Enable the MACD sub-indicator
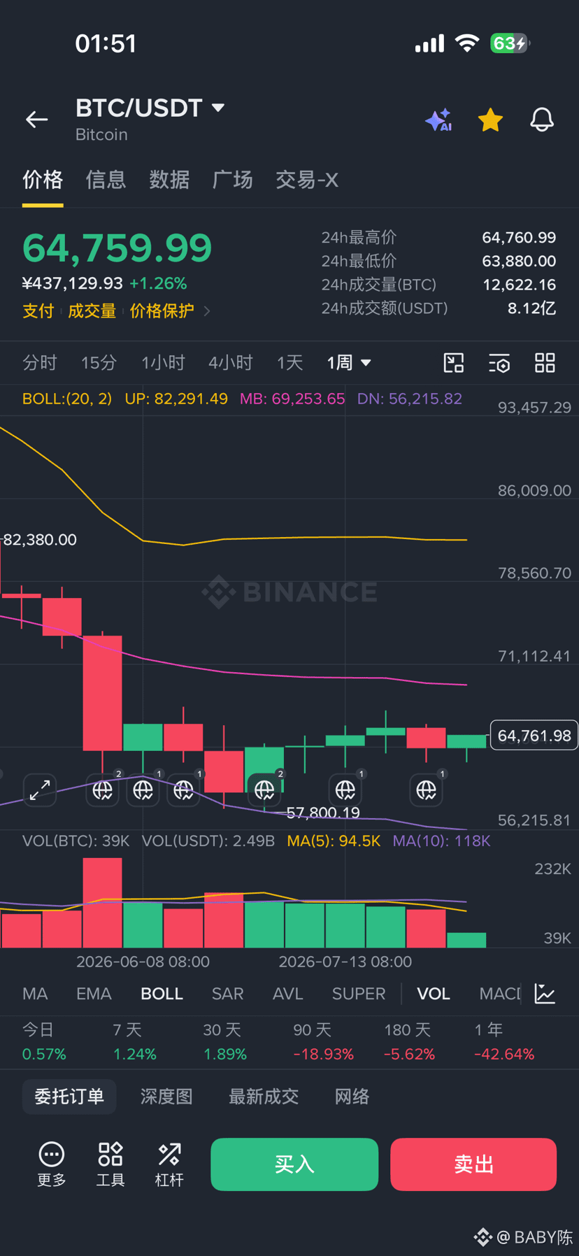The width and height of the screenshot is (579, 1256). (500, 994)
